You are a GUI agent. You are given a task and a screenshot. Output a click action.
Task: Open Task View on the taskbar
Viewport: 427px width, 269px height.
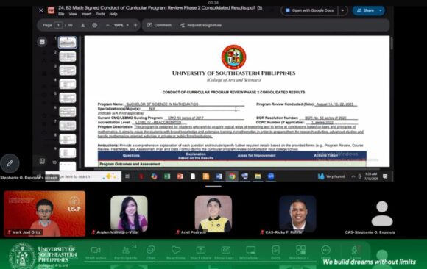pos(127,176)
